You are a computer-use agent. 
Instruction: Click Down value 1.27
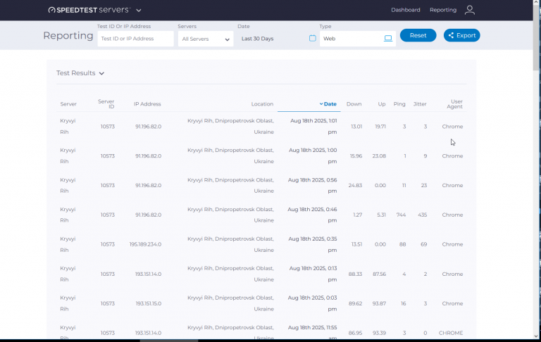[357, 215]
